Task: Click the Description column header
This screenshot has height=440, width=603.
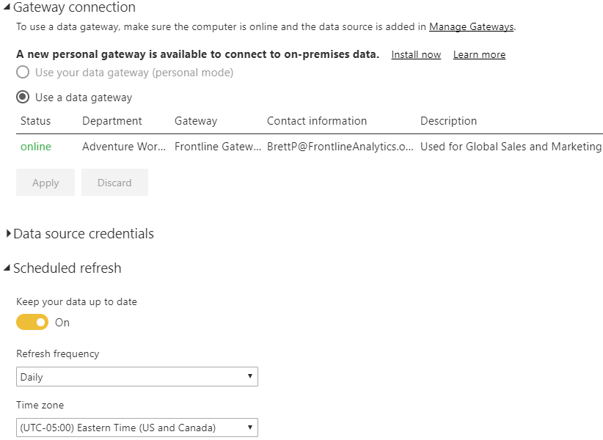Action: click(x=448, y=121)
